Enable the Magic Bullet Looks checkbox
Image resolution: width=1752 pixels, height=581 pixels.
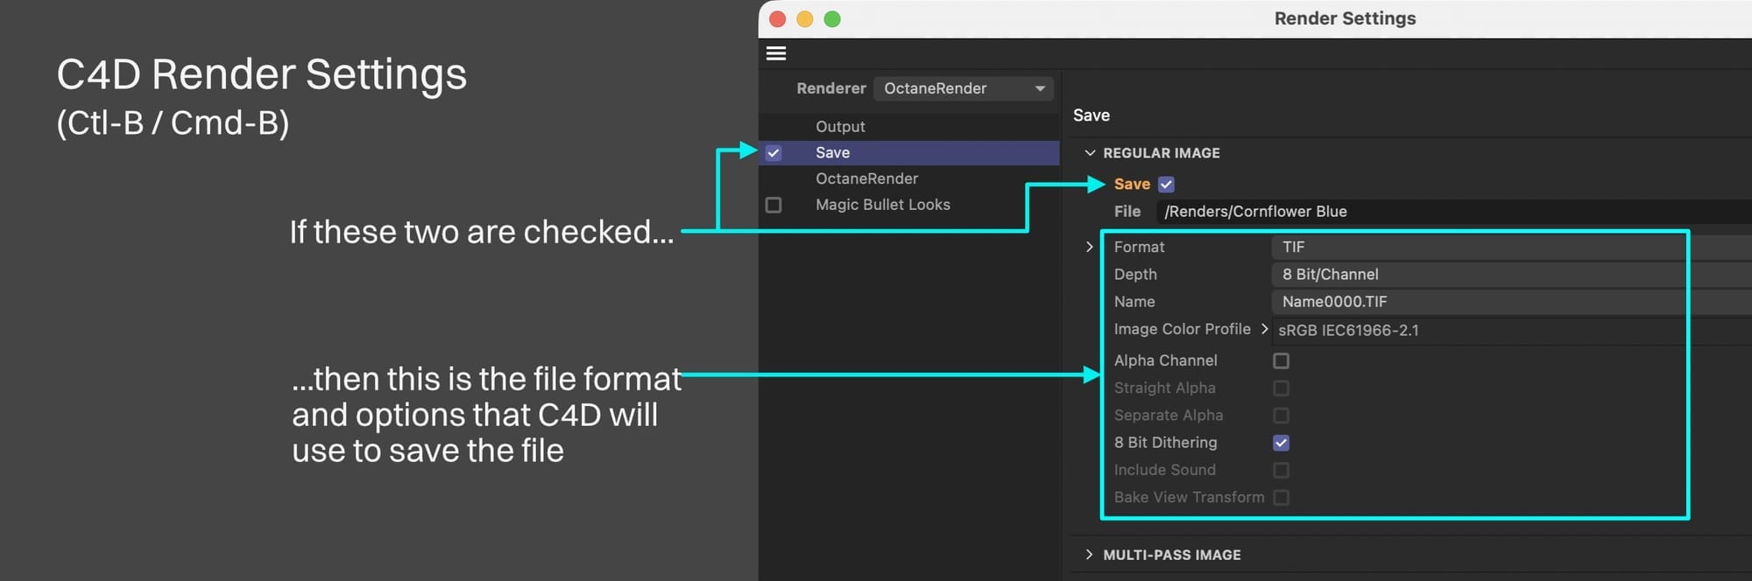[x=774, y=205]
